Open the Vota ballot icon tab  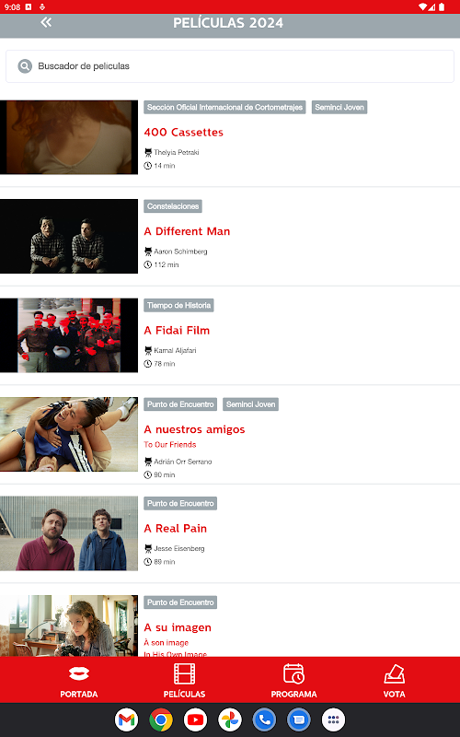coord(395,681)
